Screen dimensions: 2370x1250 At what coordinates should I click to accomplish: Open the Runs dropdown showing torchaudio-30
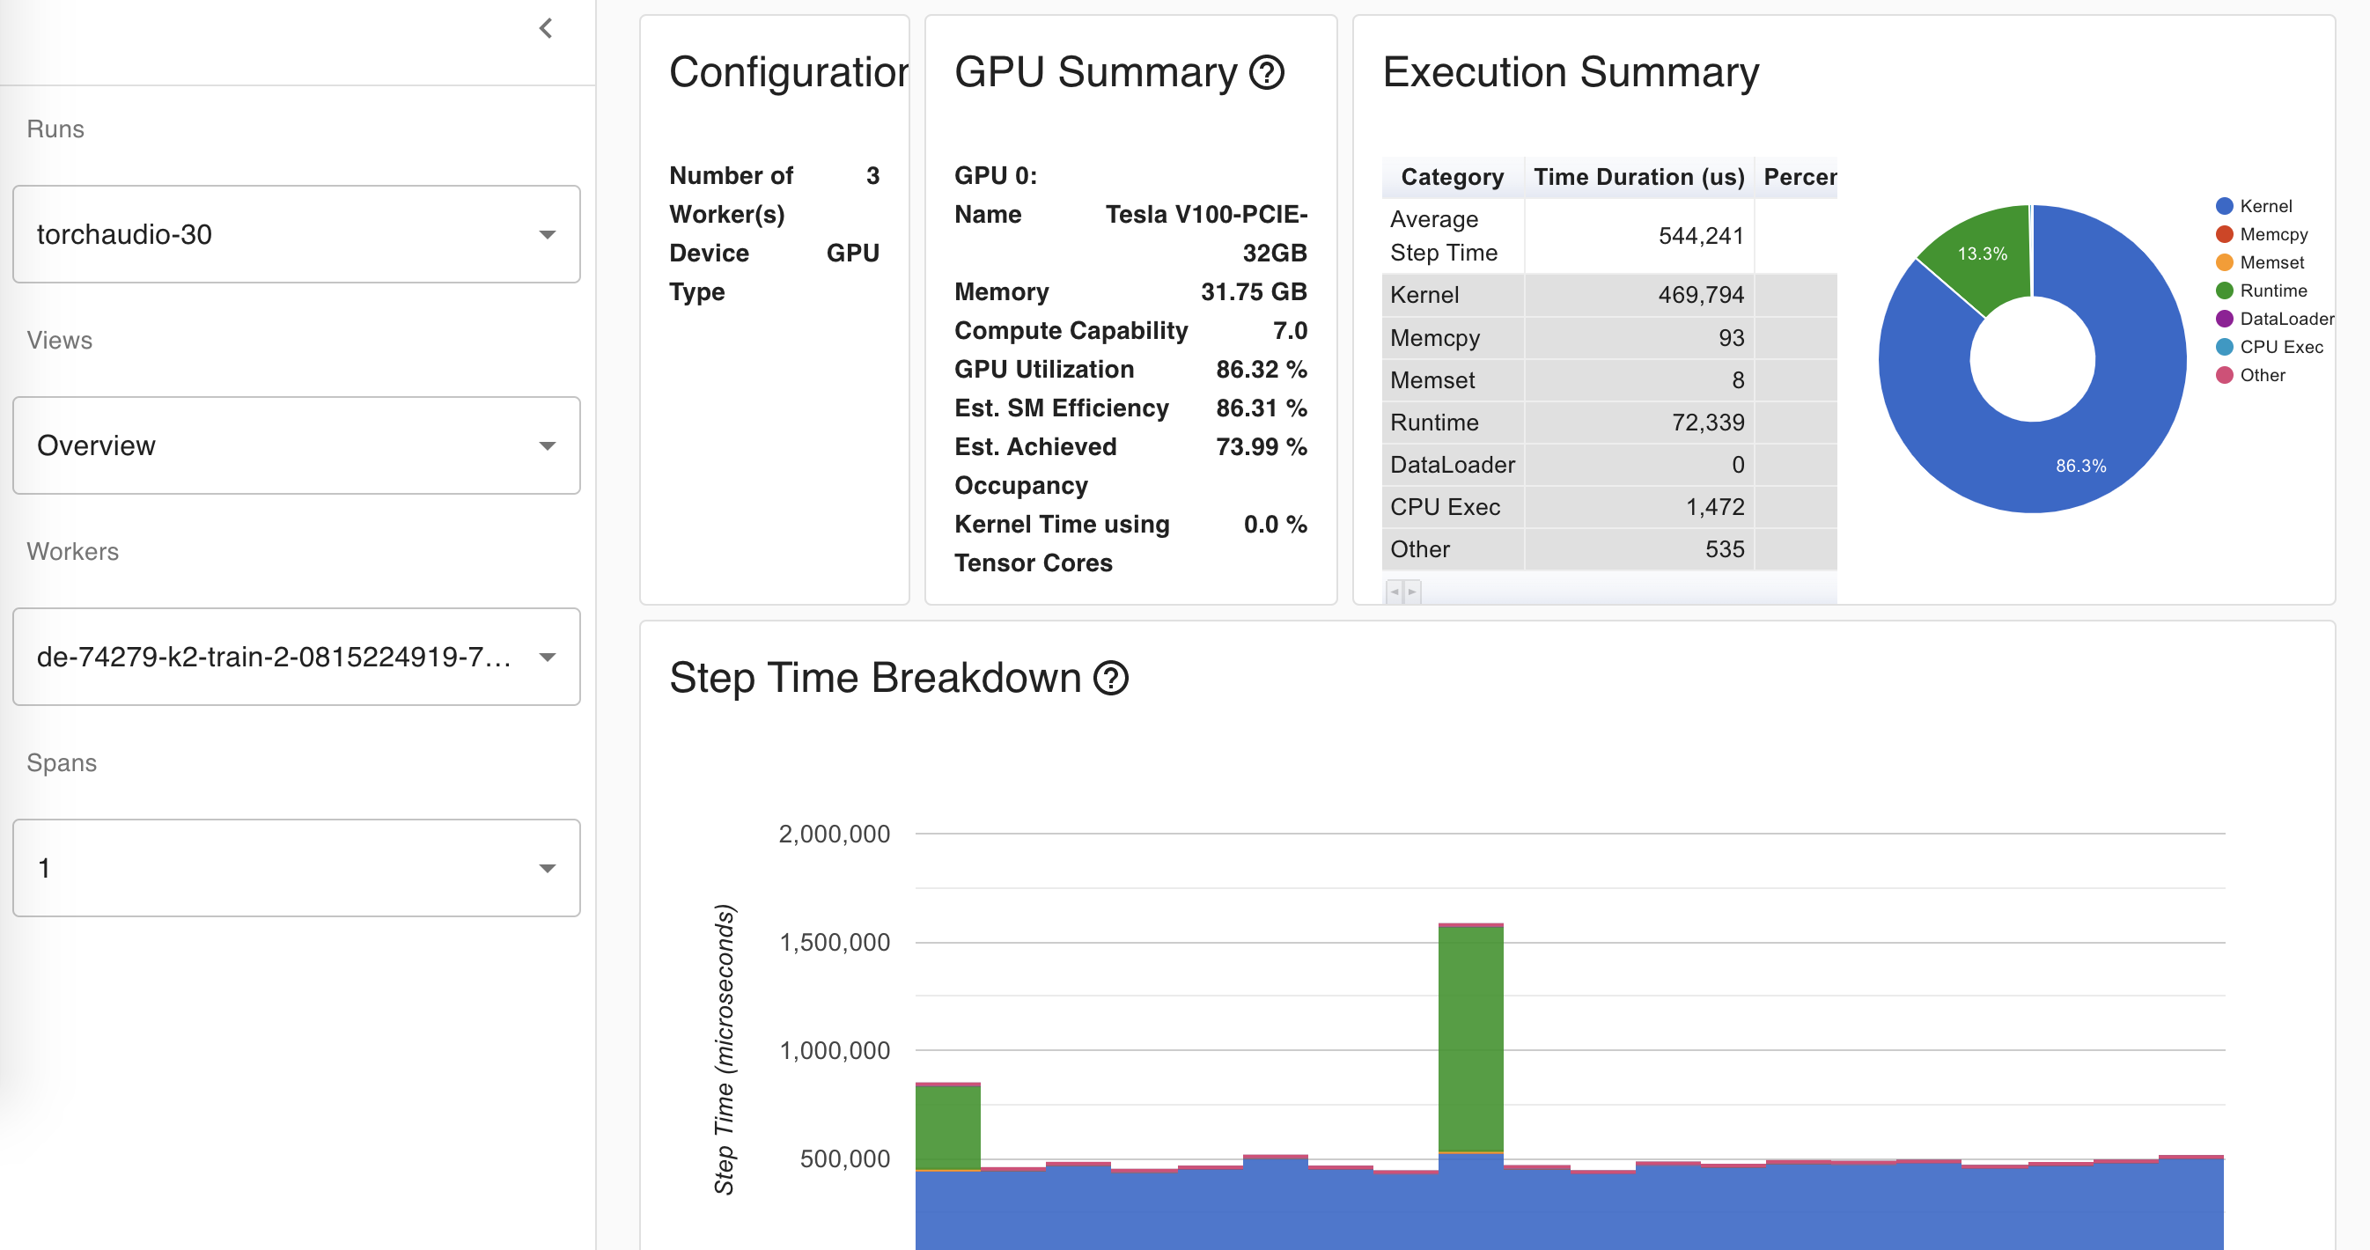[296, 234]
